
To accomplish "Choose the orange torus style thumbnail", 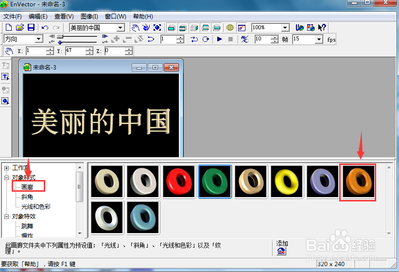I will click(x=359, y=181).
